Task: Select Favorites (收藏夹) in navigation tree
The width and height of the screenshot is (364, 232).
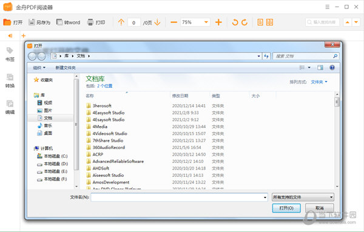Action: click(x=44, y=80)
